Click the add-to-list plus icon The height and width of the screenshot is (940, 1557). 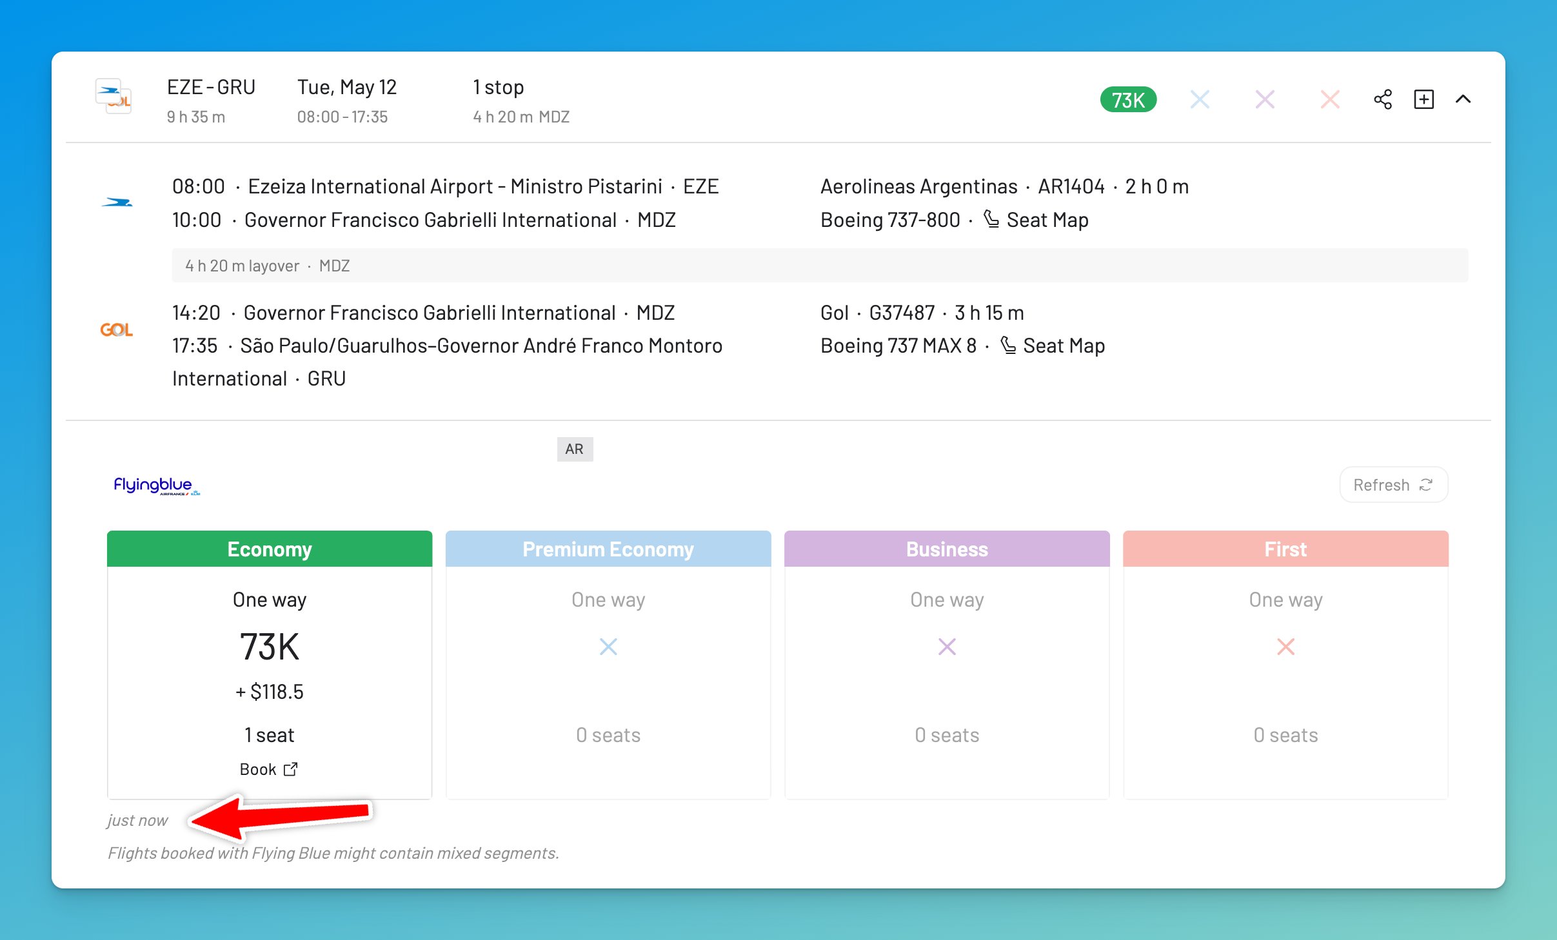pyautogui.click(x=1423, y=99)
